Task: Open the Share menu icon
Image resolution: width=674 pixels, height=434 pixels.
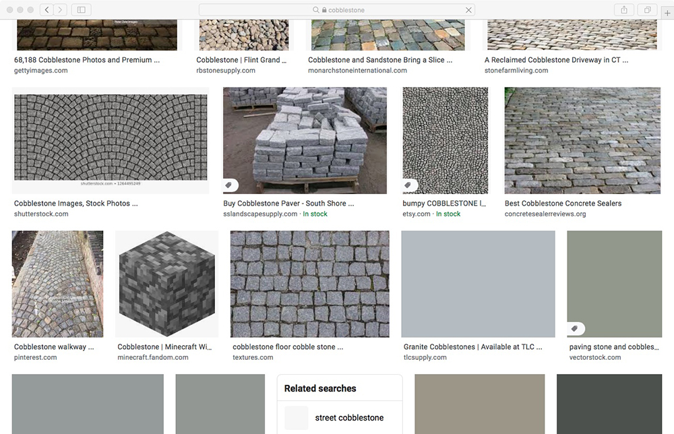Action: click(x=623, y=10)
